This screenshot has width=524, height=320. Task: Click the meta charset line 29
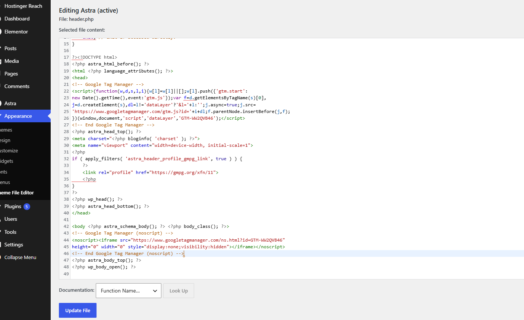[x=136, y=139]
